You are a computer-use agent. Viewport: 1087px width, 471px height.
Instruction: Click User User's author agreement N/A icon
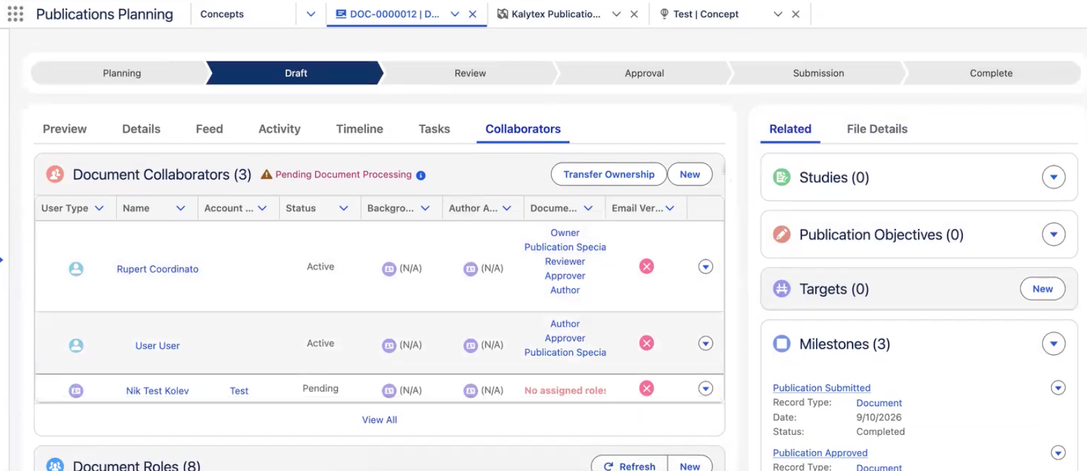pyautogui.click(x=471, y=346)
